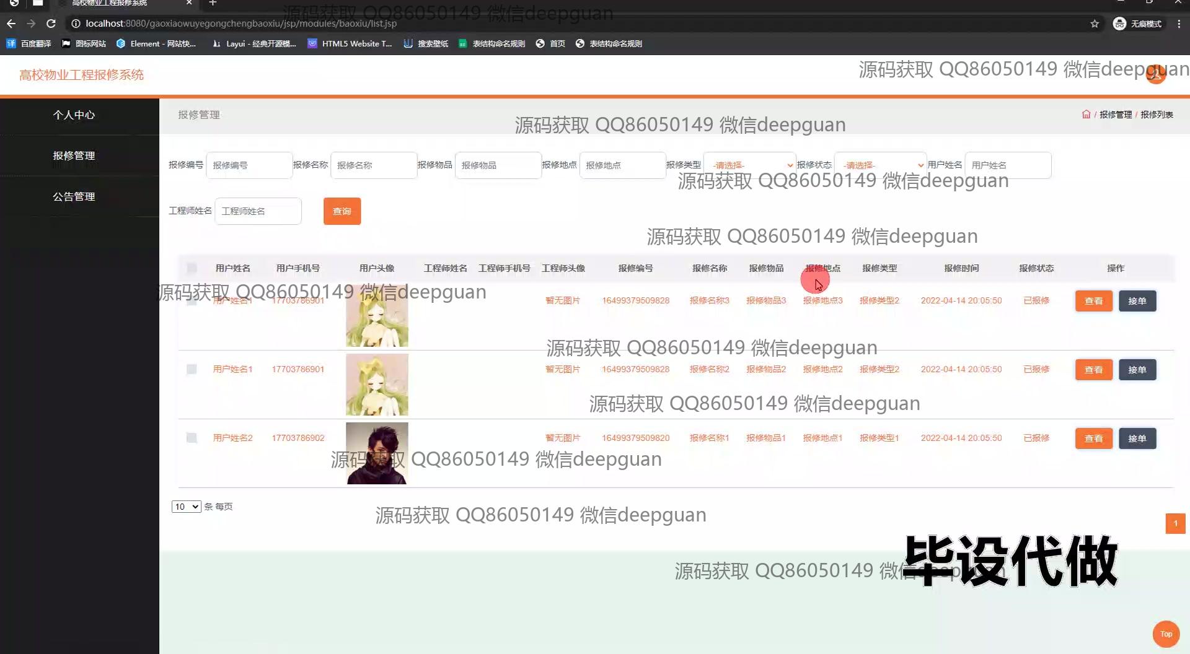Open the avatar thumbnail in 报修名称2 row

pos(377,385)
